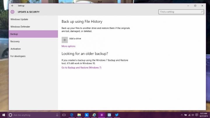The image size is (210, 118).
Task: Open the Action Center notifications icon
Action: [197, 115]
